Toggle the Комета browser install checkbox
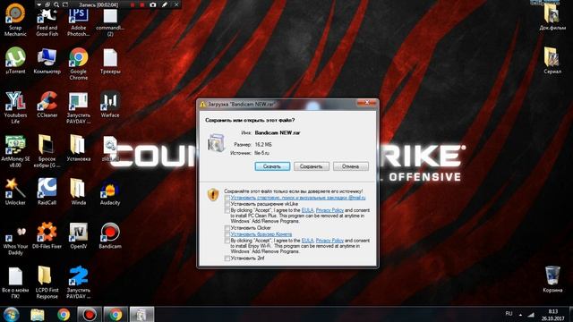Image resolution: width=573 pixels, height=322 pixels. (x=227, y=234)
